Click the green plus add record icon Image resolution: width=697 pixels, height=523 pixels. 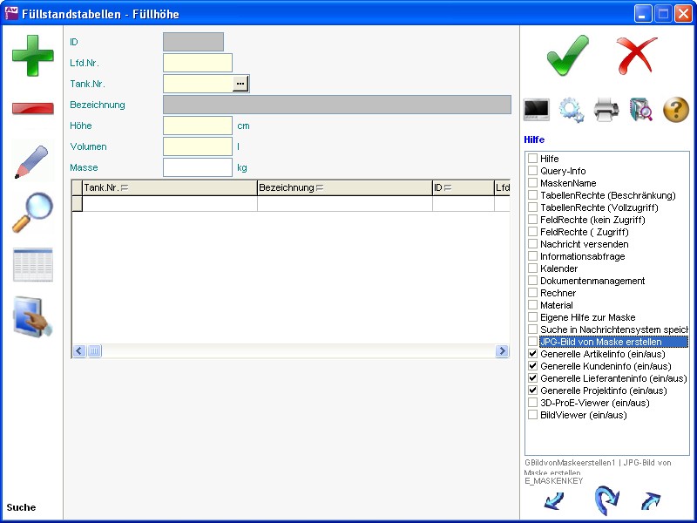tap(32, 56)
